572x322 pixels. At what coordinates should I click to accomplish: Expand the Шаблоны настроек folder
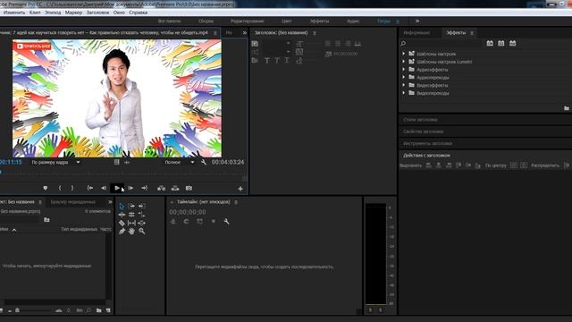tap(403, 54)
